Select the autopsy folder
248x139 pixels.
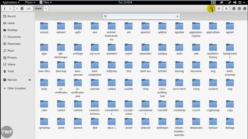coord(162,49)
